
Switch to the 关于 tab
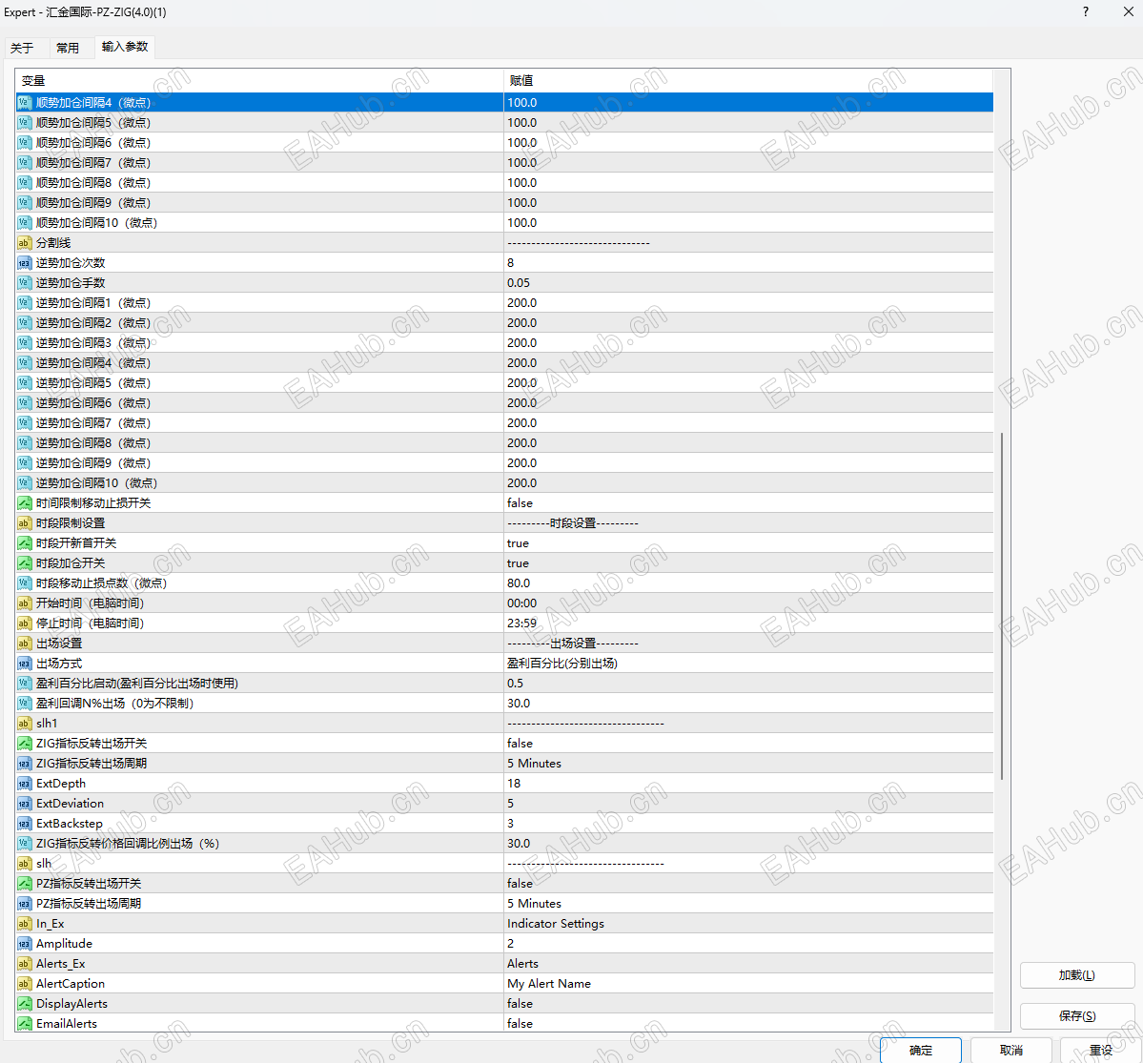[22, 48]
